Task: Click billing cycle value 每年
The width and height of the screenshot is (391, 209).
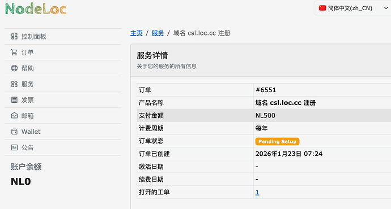Action: click(262, 128)
